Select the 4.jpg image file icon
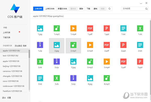This screenshot has width=151, height=102. click(90, 78)
